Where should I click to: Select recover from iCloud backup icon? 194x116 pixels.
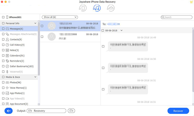110,8
